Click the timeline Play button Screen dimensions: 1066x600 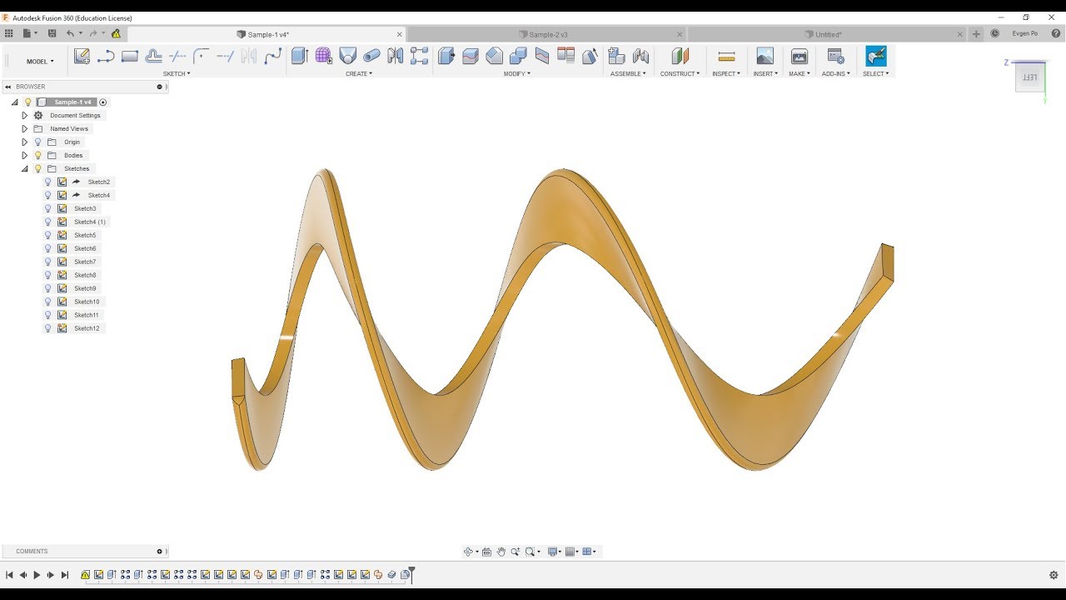coord(37,575)
